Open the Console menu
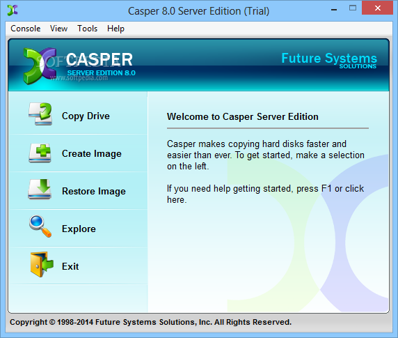The width and height of the screenshot is (398, 338). 25,29
